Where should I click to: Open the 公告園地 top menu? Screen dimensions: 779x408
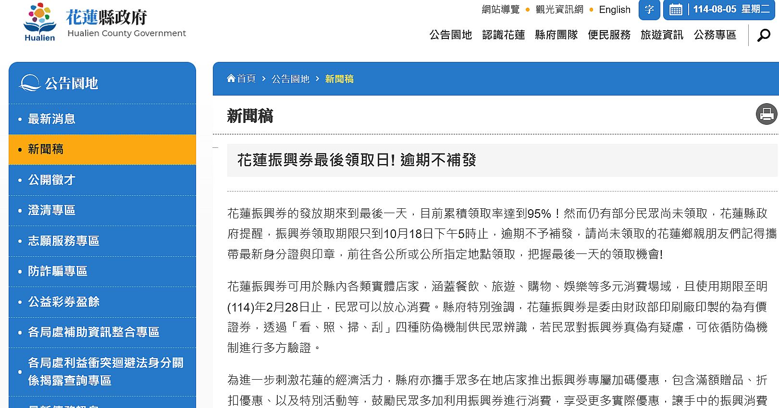coord(450,35)
